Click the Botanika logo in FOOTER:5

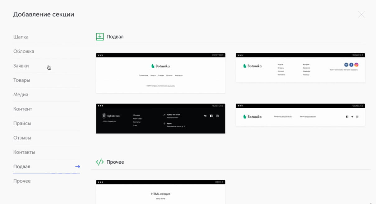tap(252, 117)
